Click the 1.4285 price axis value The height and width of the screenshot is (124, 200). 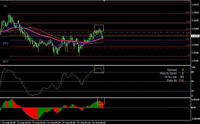click(195, 29)
